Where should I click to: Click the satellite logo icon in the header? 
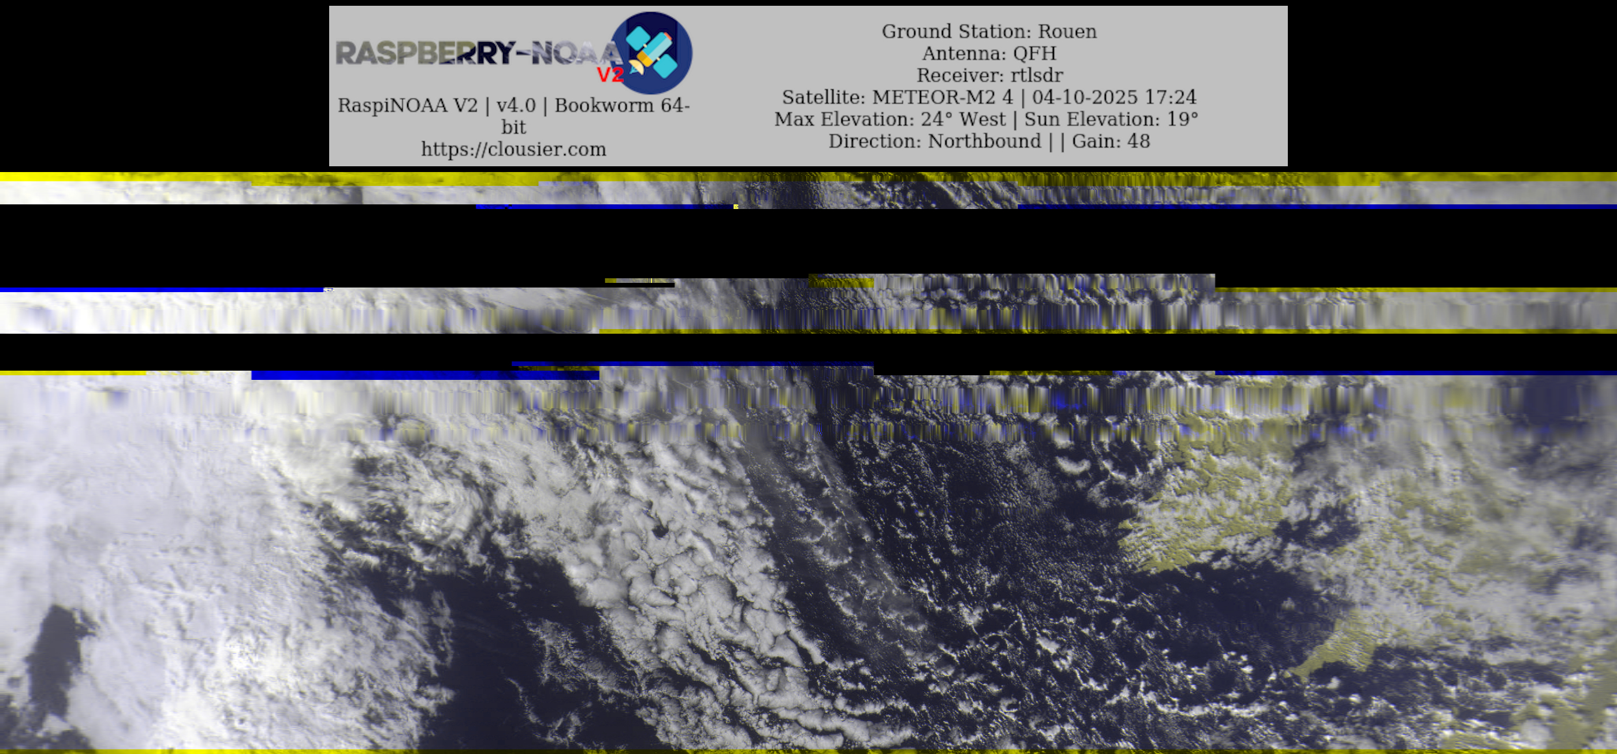tap(651, 53)
